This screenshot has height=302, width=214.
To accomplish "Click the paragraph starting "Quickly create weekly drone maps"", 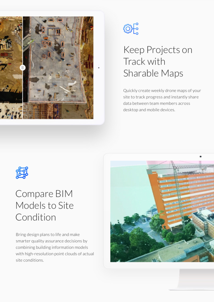I will pos(162,100).
